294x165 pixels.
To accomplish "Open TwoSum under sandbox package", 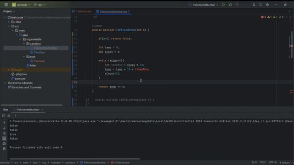I will point(39,52).
